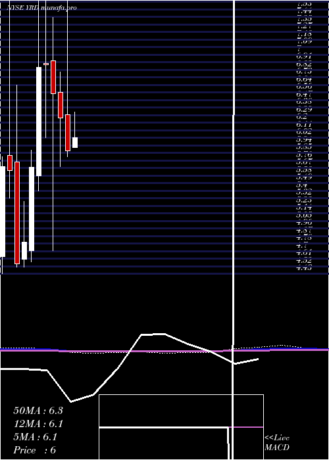
Task: Click the 6.11 price axis label
Action: point(304,125)
